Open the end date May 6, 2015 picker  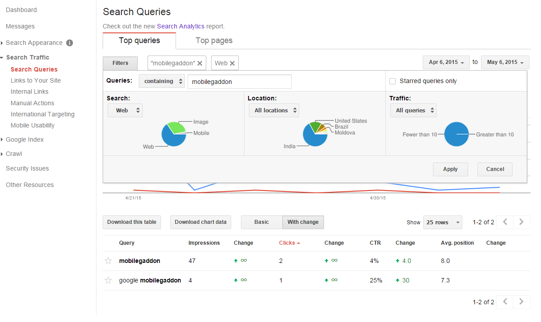point(505,62)
